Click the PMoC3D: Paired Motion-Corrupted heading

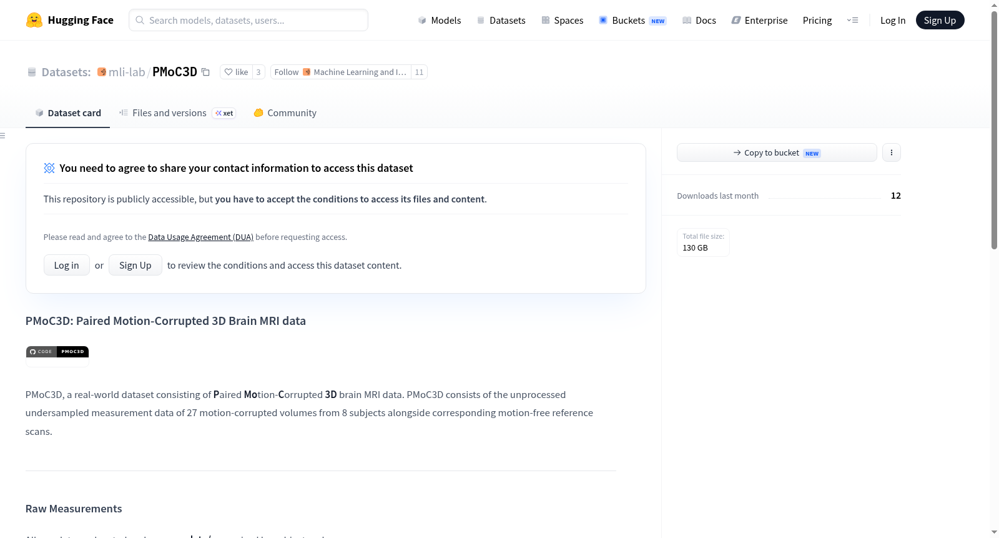pos(165,321)
